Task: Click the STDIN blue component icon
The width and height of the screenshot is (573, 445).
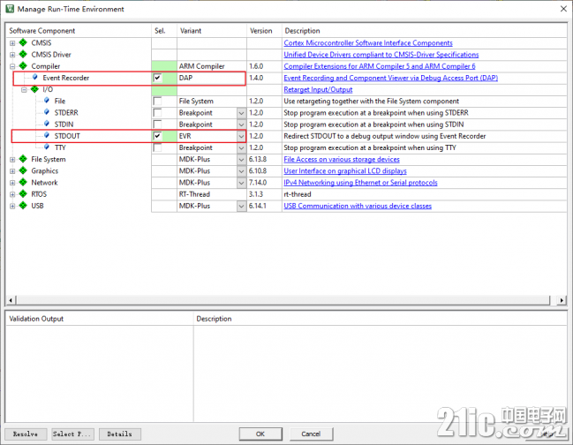Action: 47,124
